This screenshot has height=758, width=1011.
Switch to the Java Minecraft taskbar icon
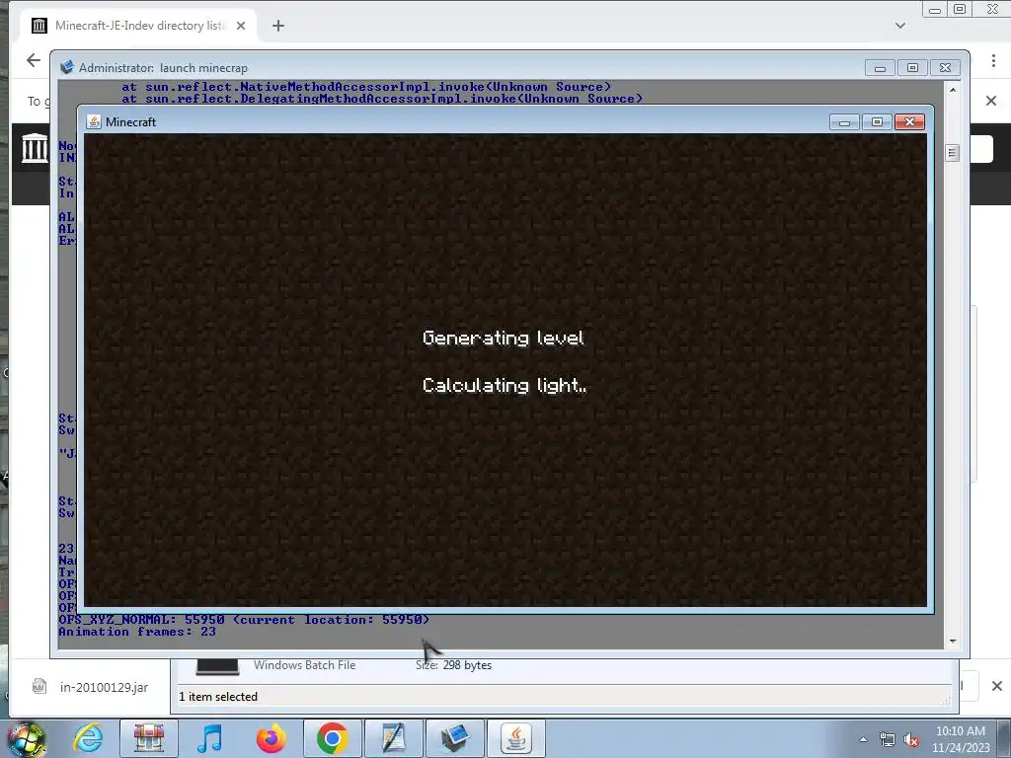(515, 738)
